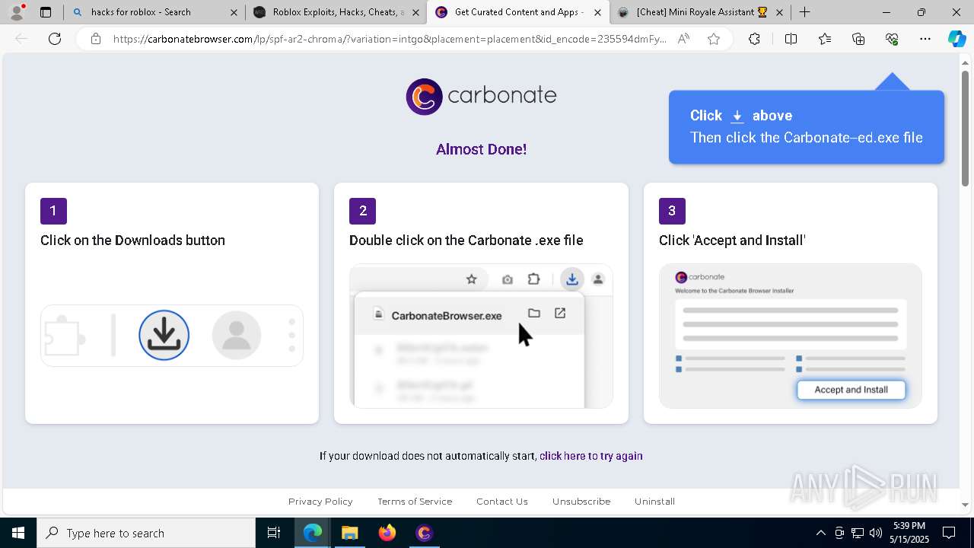This screenshot has height=548, width=974.
Task: Open the Copilot sidebar icon
Action: click(x=956, y=39)
